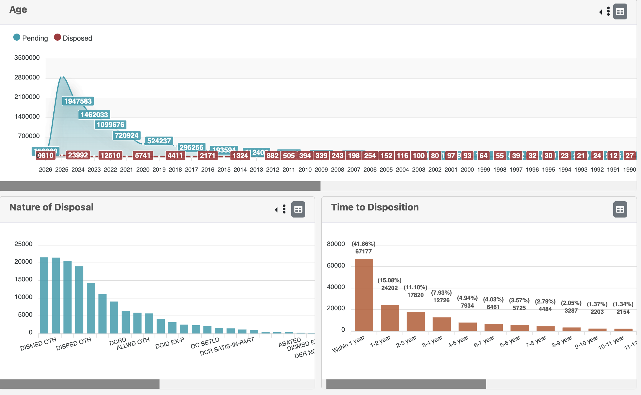Select the '1-2 year' disposition bar
The image size is (641, 395).
(389, 318)
